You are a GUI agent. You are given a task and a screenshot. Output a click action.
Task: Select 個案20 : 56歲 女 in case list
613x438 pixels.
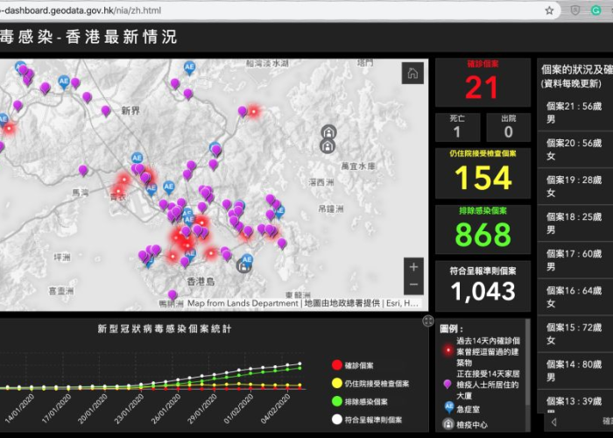[x=575, y=150]
